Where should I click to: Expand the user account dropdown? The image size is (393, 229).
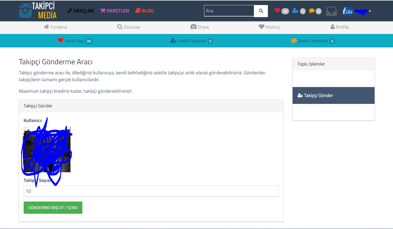(x=357, y=11)
